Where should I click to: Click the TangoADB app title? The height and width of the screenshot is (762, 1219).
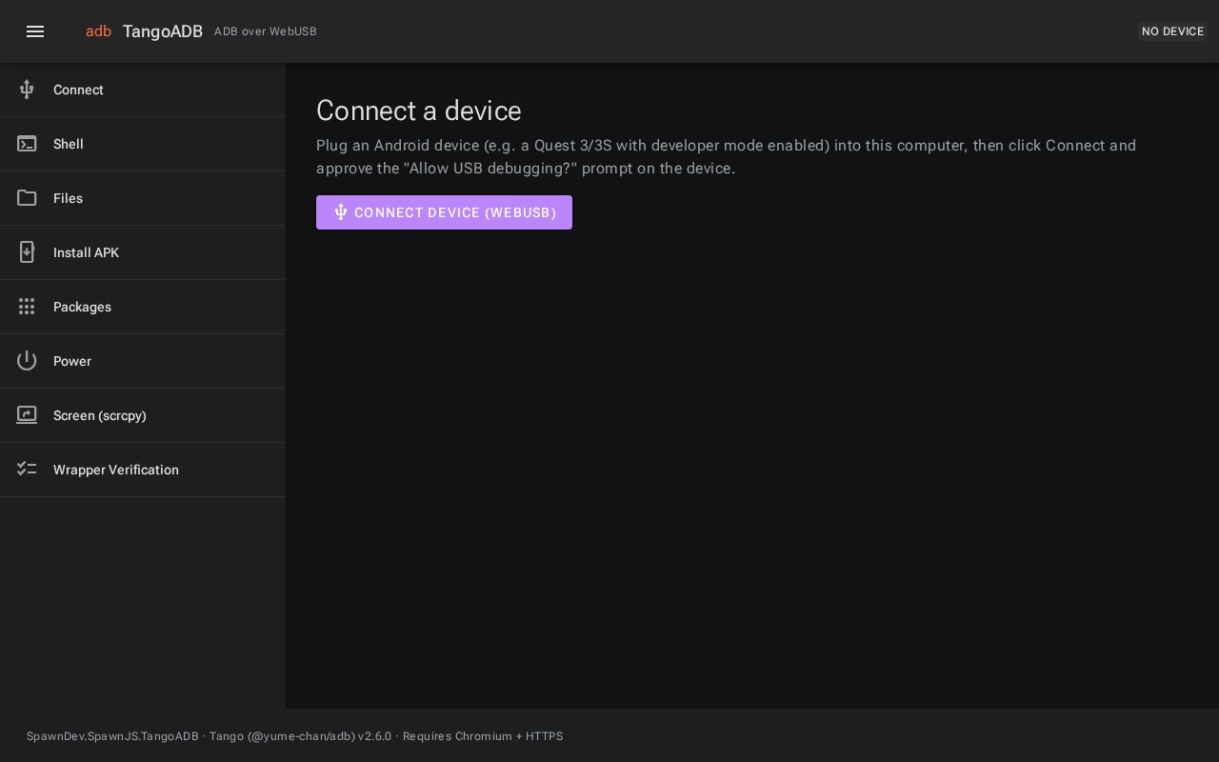click(163, 31)
